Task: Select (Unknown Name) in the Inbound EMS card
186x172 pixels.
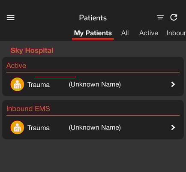Action: pyautogui.click(x=95, y=128)
